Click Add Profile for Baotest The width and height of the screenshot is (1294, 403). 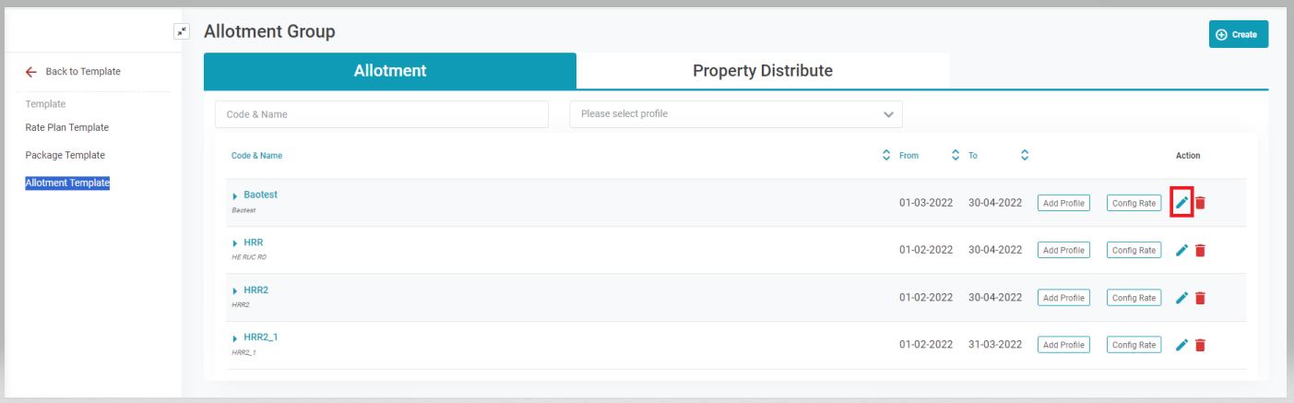coord(1063,203)
